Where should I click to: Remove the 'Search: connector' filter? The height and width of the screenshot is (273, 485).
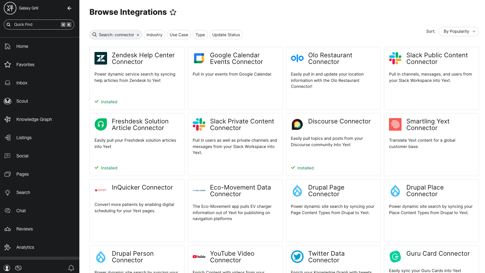pos(138,35)
